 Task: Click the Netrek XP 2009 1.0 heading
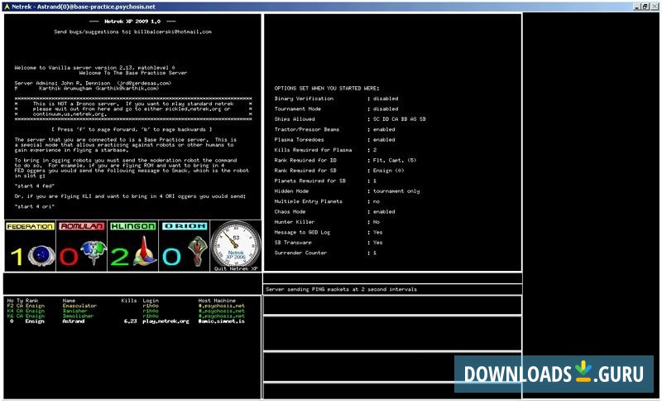point(132,22)
